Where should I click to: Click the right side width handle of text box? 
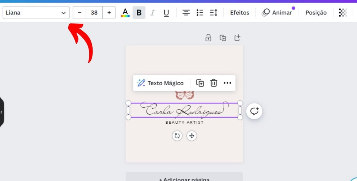(240, 110)
